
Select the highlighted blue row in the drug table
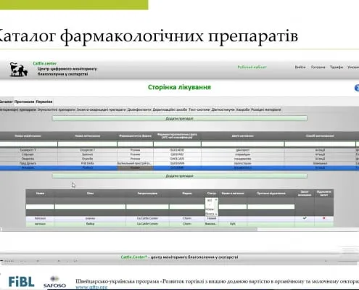pyautogui.click(x=179, y=167)
